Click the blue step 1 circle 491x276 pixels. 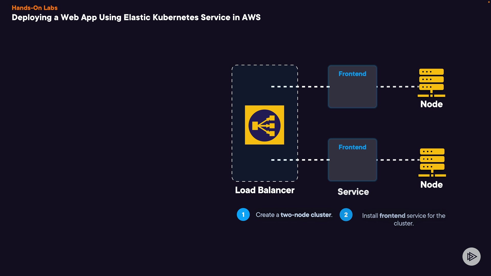coord(243,215)
